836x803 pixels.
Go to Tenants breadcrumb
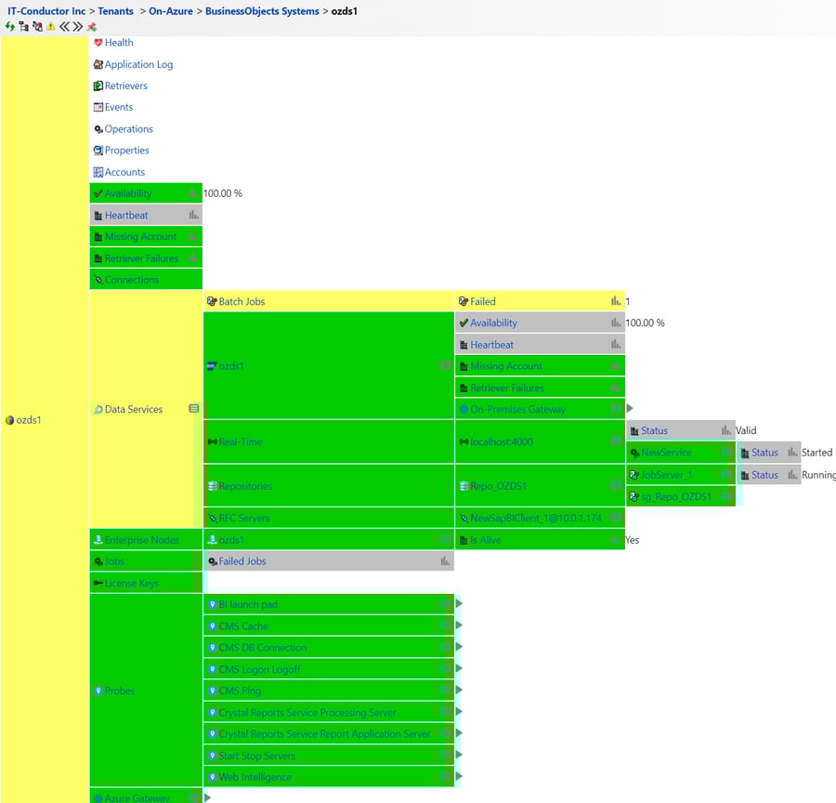point(115,10)
